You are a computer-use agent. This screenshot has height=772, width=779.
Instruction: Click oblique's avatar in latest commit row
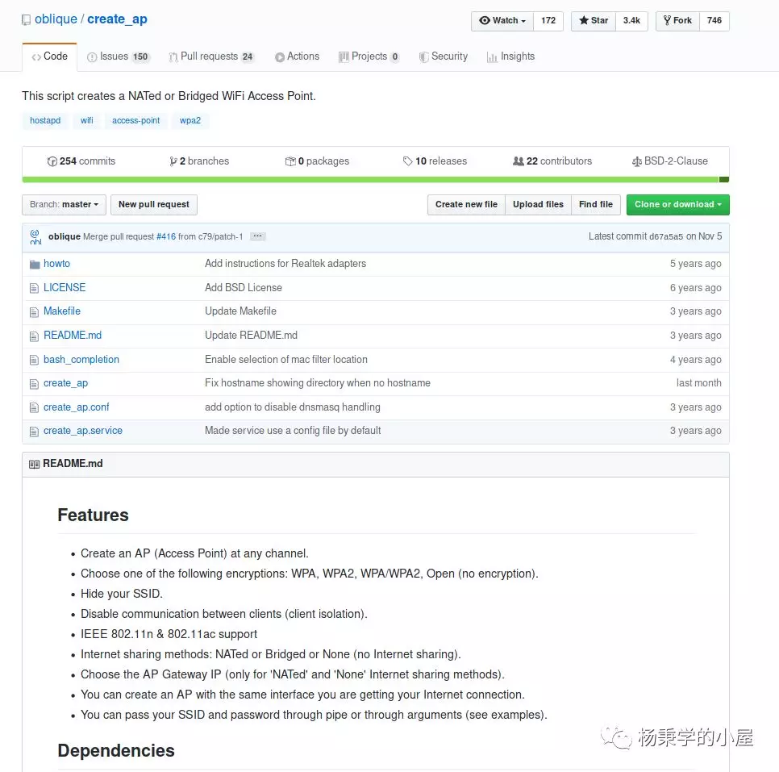click(35, 236)
